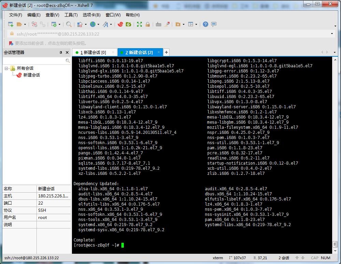Click the toolbar overflow arrow at far right
The image size is (341, 264).
pos(335,26)
